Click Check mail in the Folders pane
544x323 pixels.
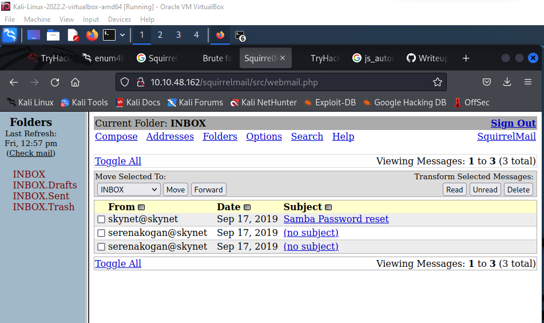31,153
